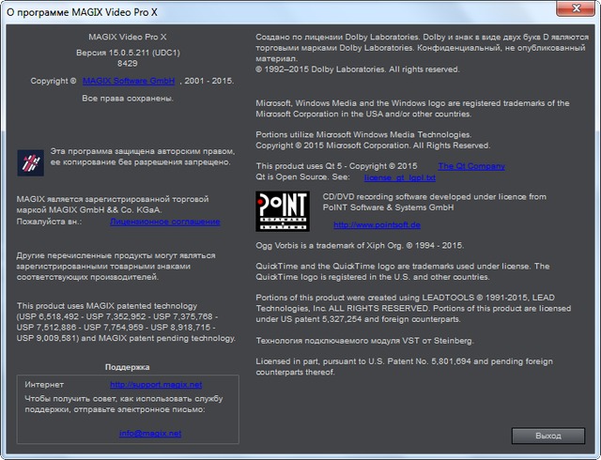The height and width of the screenshot is (460, 601).
Task: Click the build number 8429
Action: tap(128, 64)
